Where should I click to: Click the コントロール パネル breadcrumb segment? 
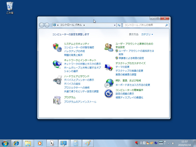71,25
